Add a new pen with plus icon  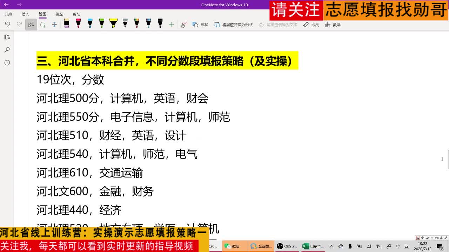pos(172,24)
